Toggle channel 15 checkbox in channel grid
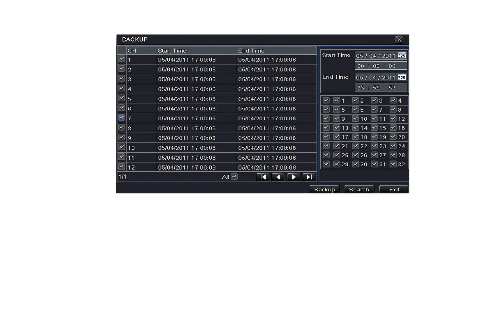The height and width of the screenshot is (326, 489). (x=374, y=128)
